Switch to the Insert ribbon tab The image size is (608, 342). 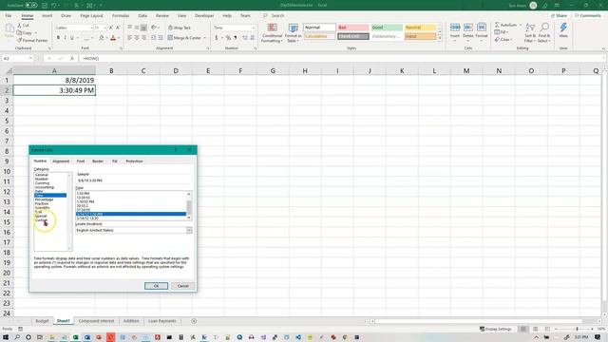point(47,15)
